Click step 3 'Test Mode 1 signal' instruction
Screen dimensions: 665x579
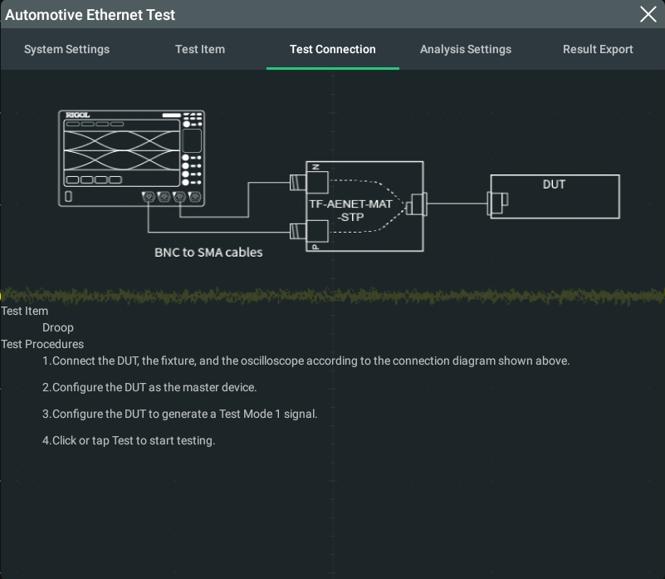coord(180,414)
